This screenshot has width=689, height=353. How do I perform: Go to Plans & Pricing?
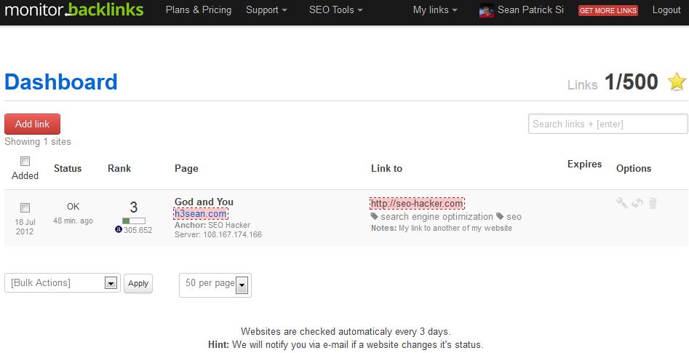(x=198, y=10)
